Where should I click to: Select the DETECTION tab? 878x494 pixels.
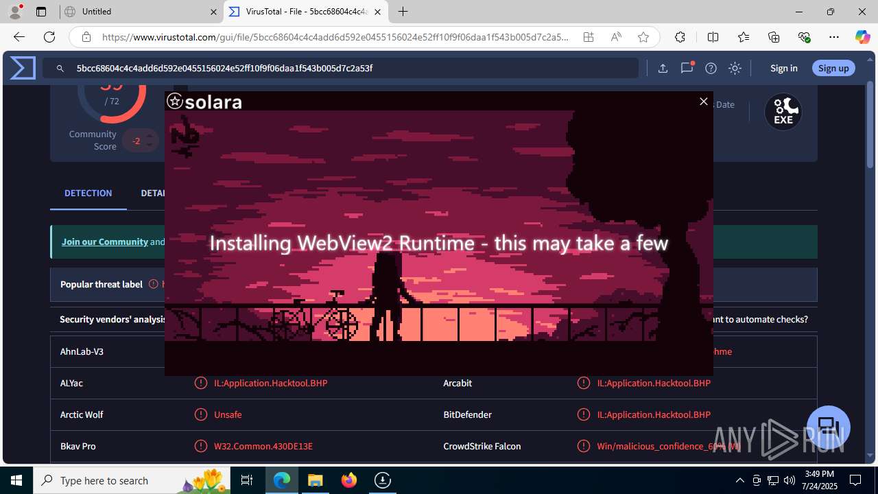(88, 193)
